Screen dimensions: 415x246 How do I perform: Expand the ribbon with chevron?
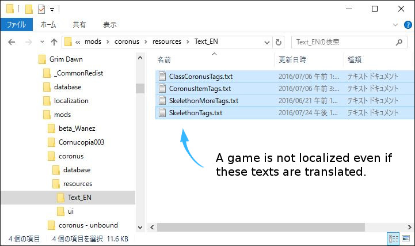coord(395,25)
